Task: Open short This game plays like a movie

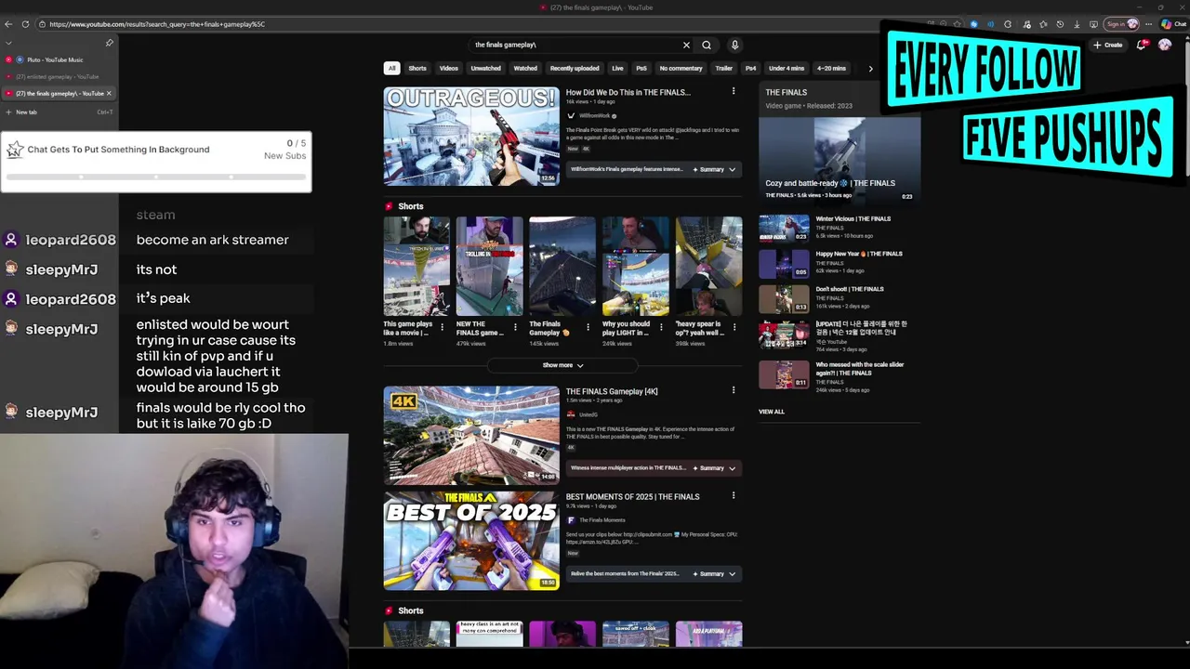Action: [x=416, y=266]
